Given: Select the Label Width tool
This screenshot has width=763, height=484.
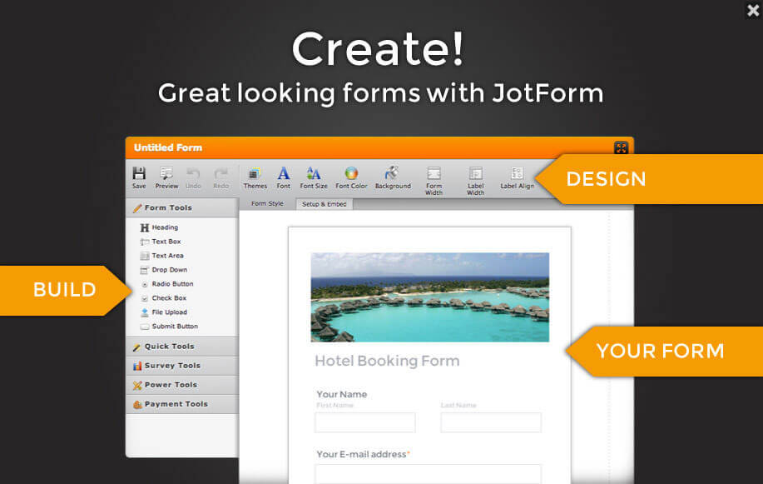Looking at the screenshot, I should tap(475, 181).
